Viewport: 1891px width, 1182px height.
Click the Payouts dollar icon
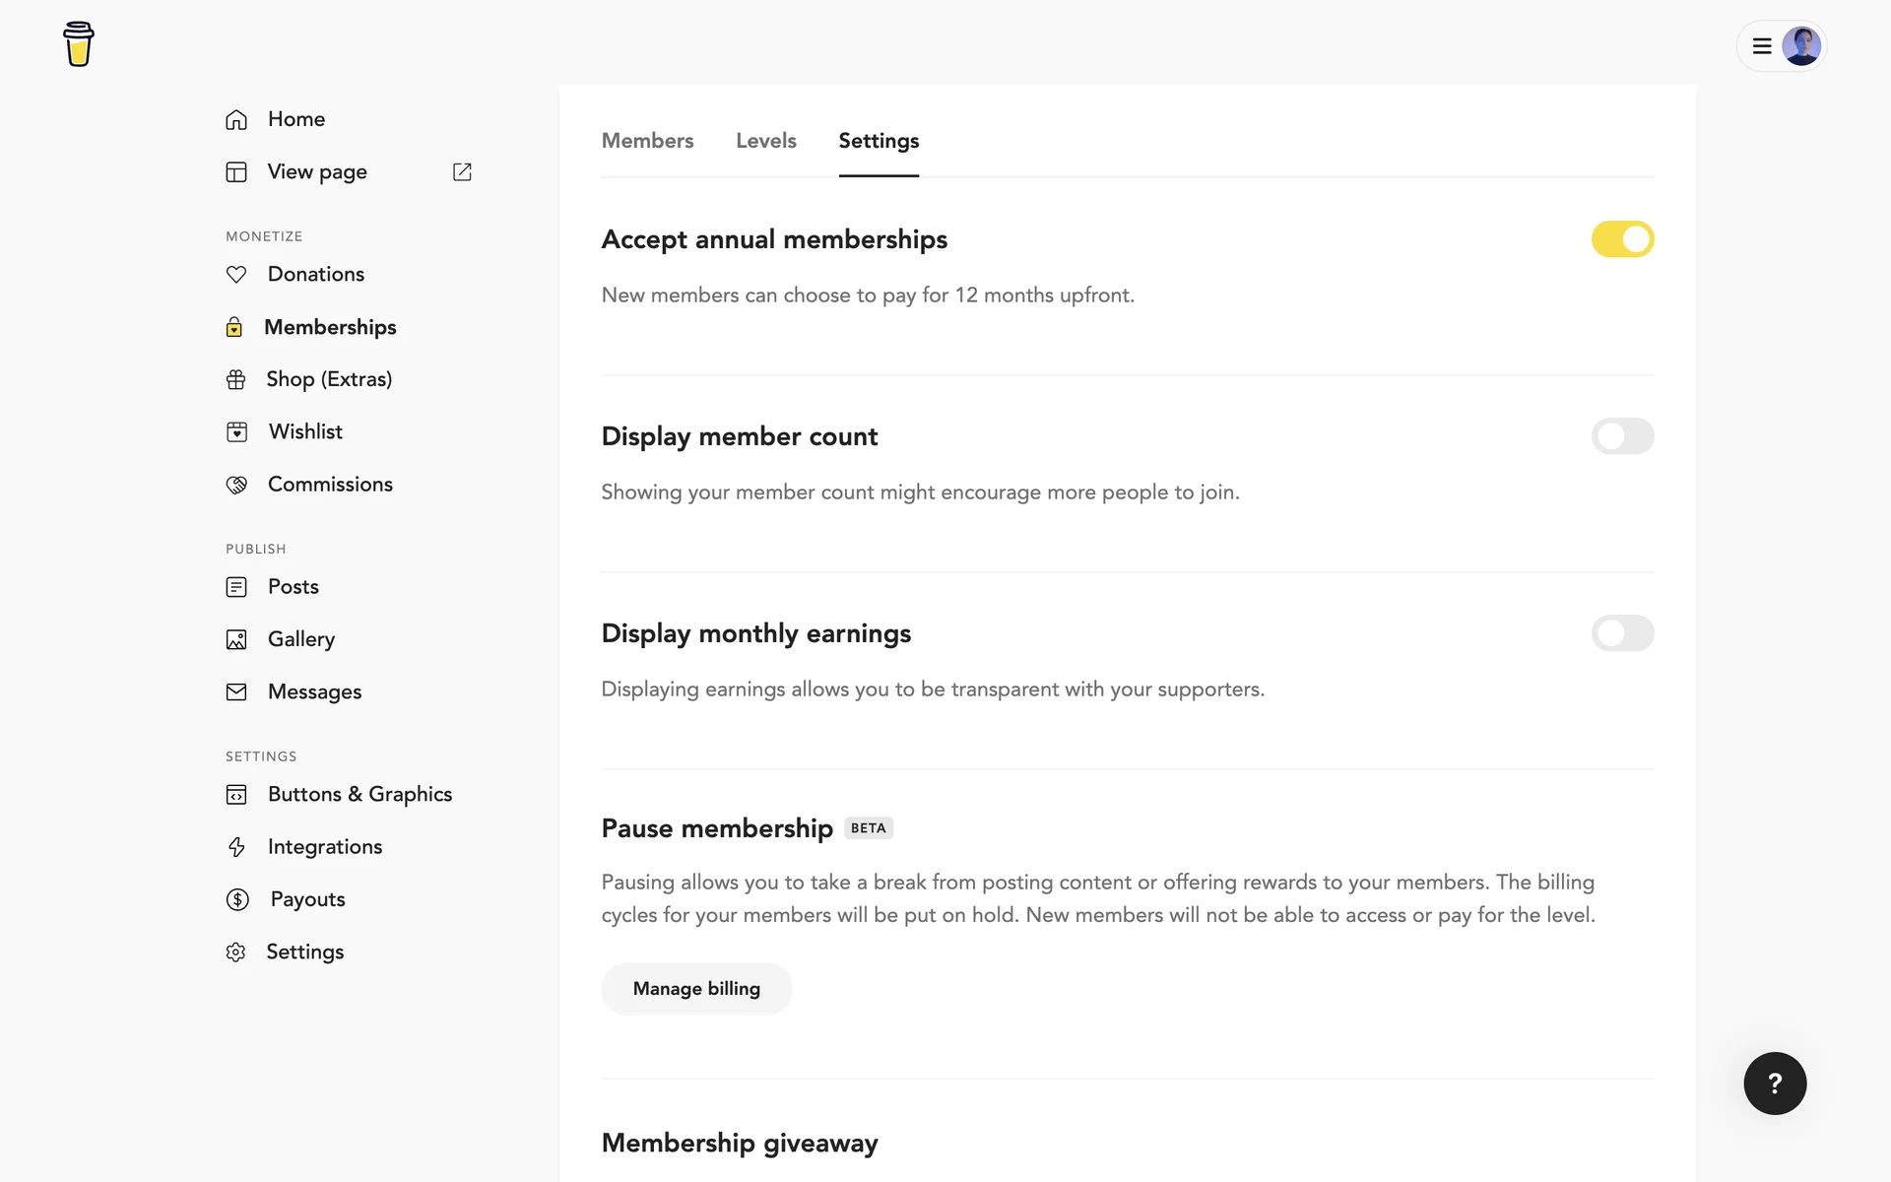tap(237, 899)
